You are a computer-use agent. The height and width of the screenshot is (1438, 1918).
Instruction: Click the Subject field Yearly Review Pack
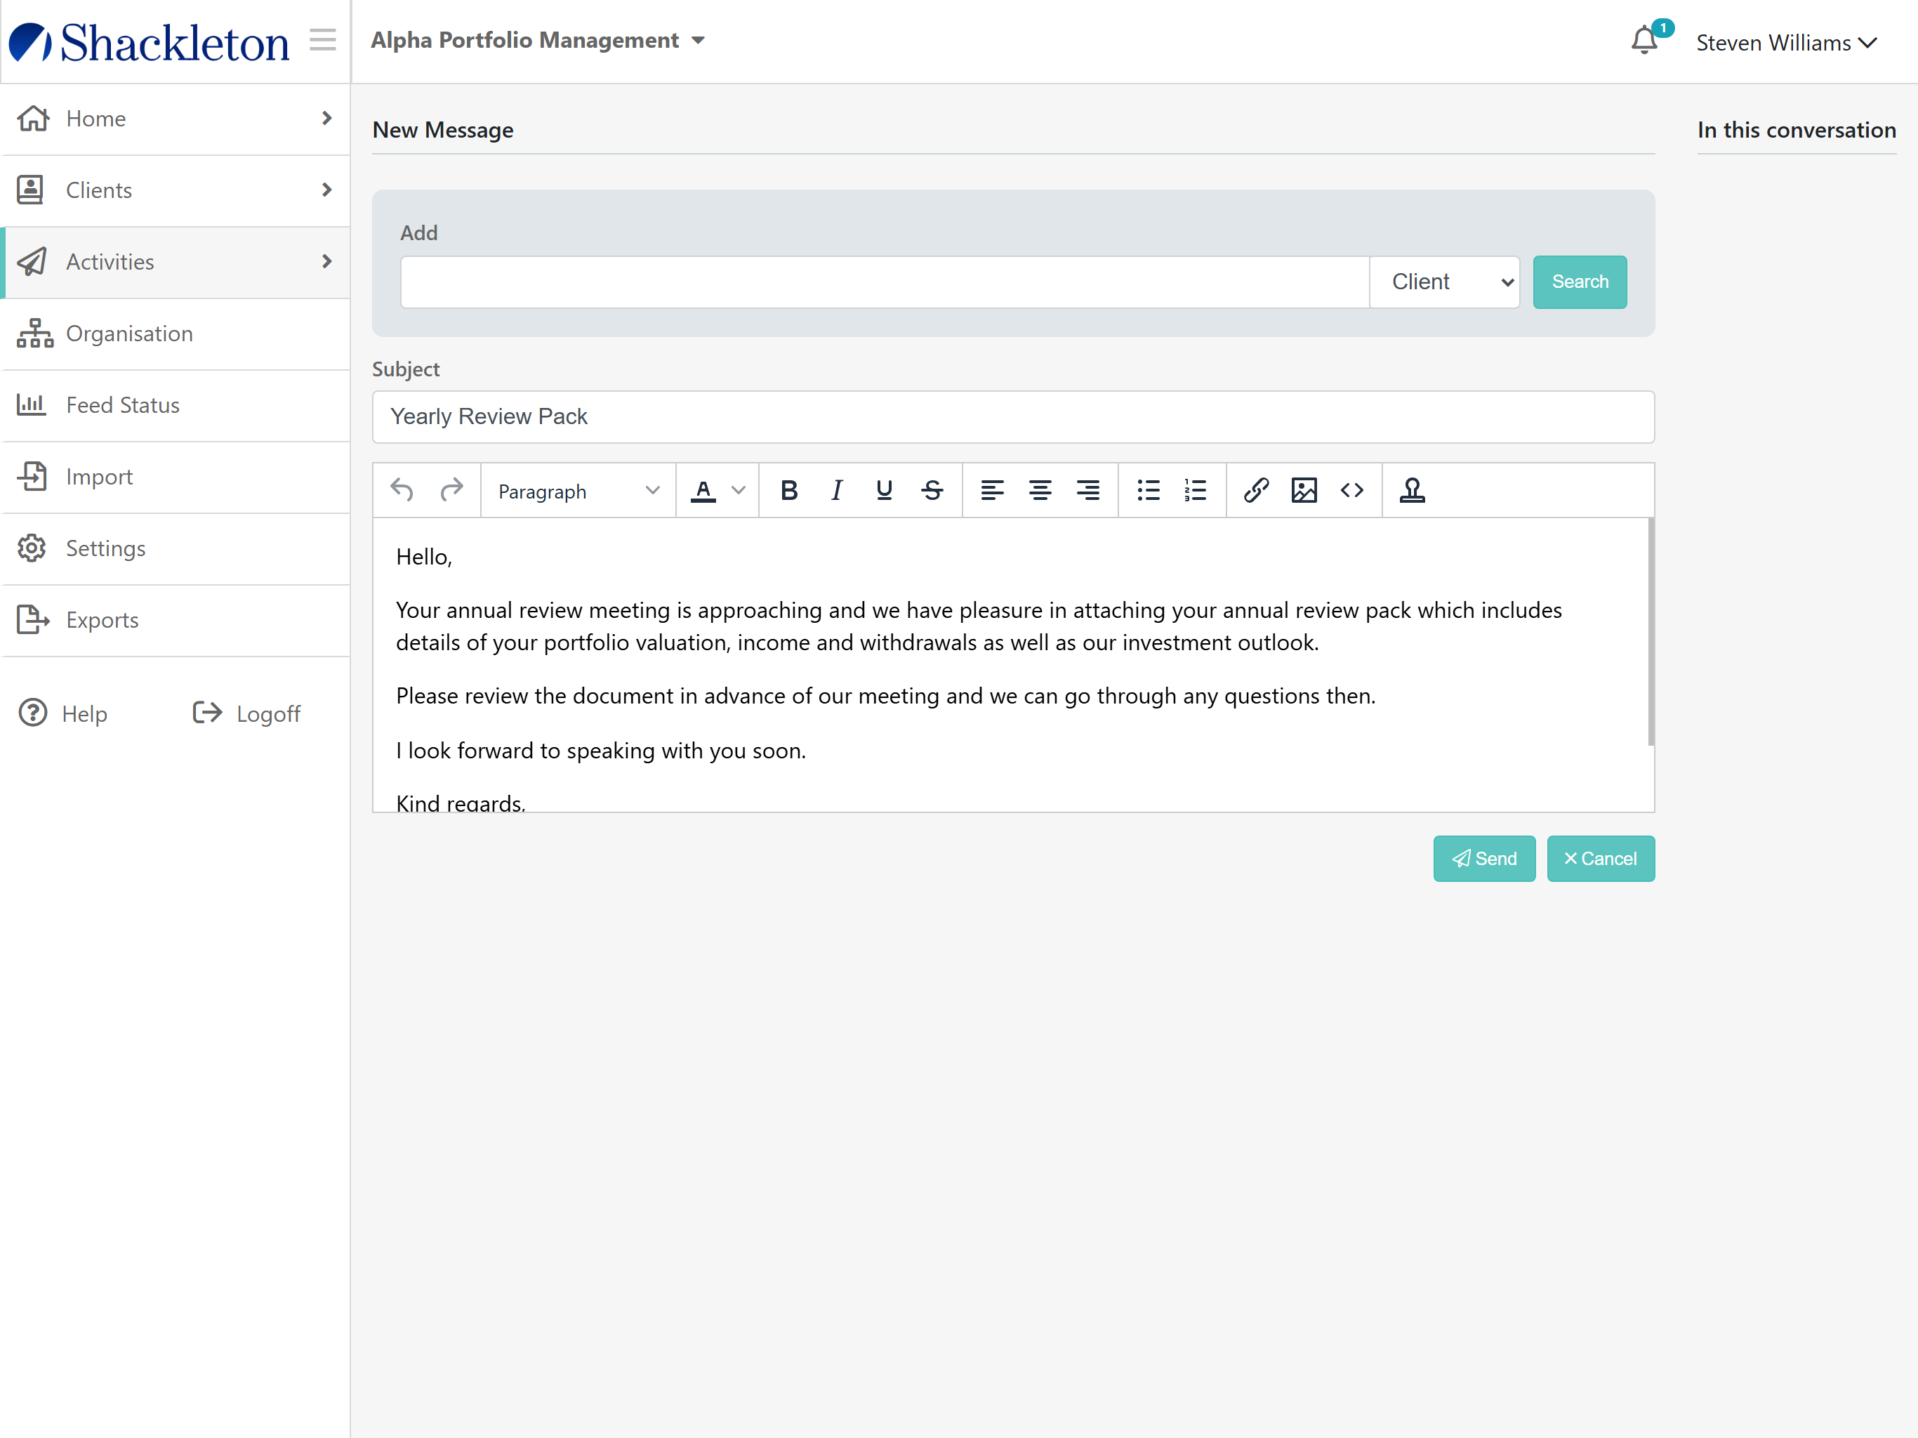(1013, 416)
